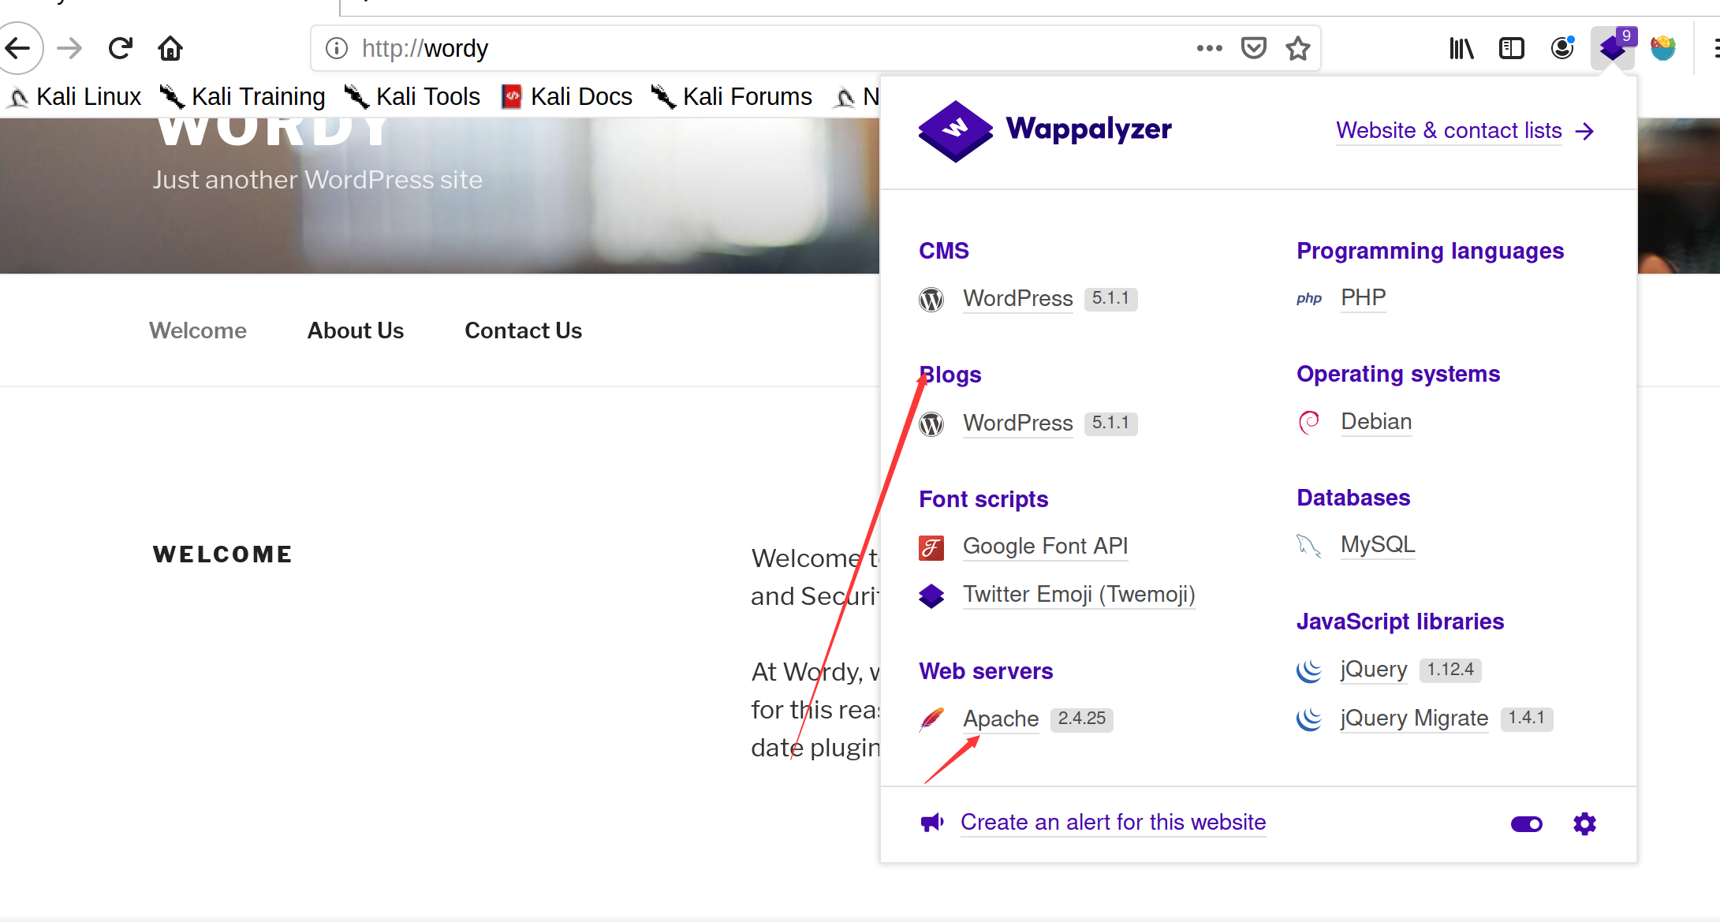Open the About Us page
Image resolution: width=1720 pixels, height=922 pixels.
coord(356,330)
